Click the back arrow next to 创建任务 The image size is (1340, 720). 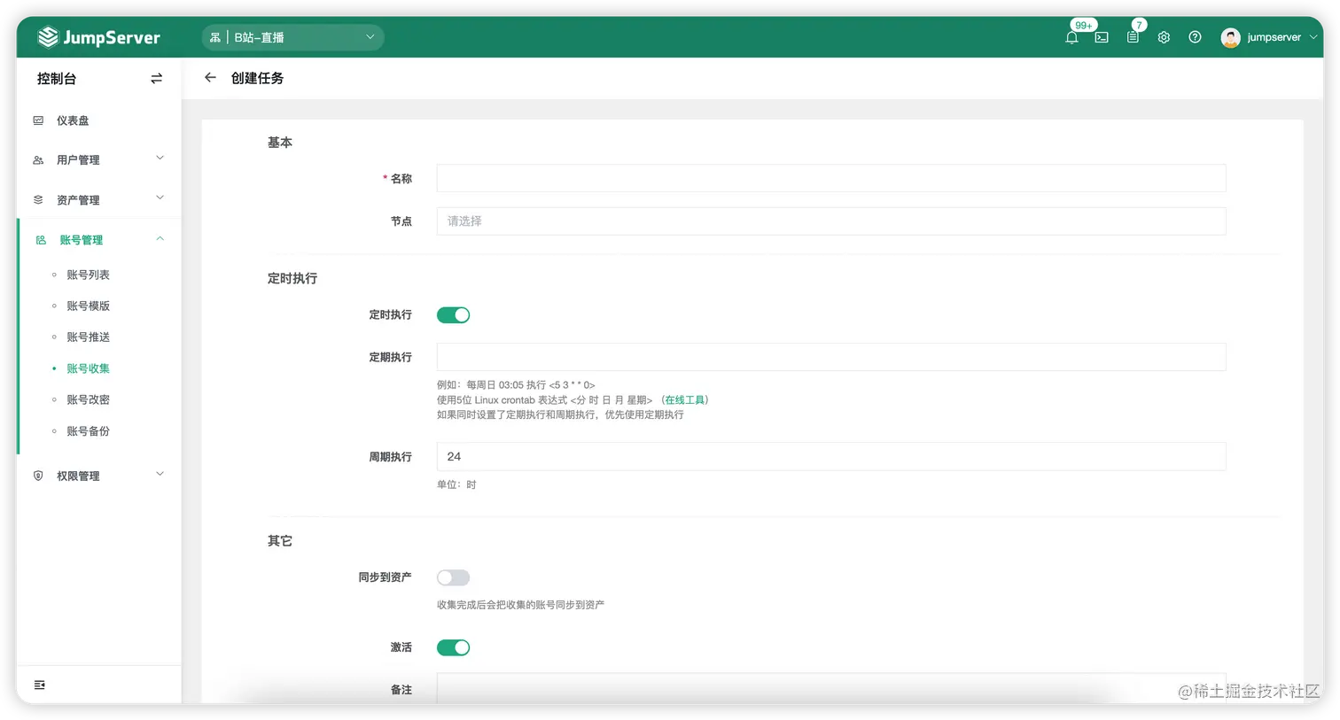(x=210, y=78)
